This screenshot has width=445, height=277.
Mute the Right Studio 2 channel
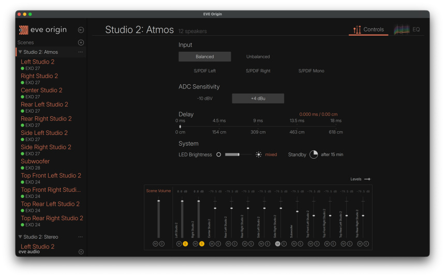coord(195,244)
